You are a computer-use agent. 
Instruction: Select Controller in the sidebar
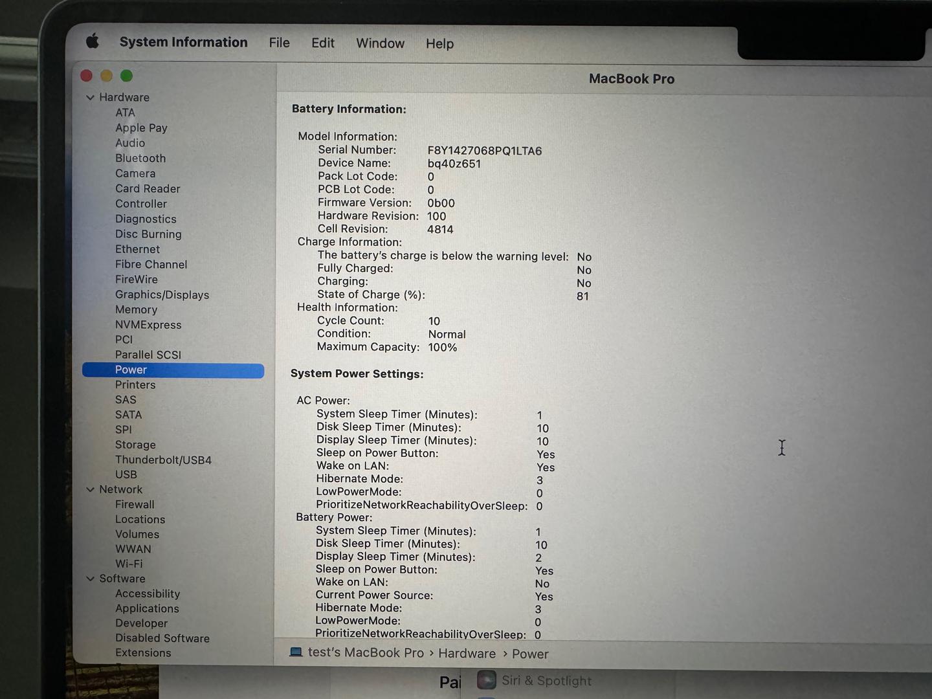[x=141, y=204]
